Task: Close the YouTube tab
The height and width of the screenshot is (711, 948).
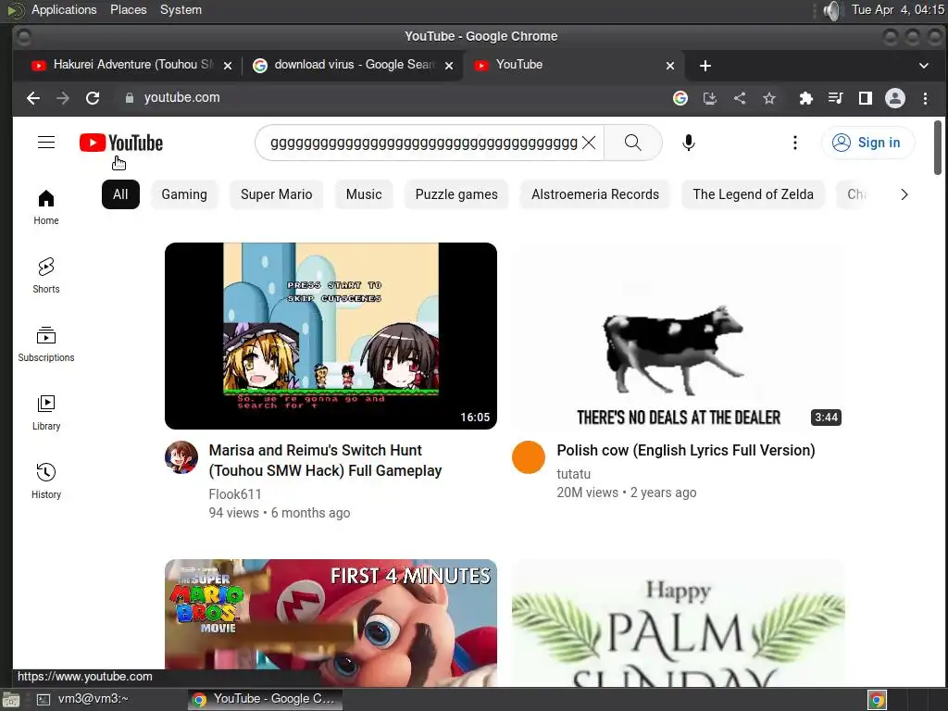Action: pos(670,66)
